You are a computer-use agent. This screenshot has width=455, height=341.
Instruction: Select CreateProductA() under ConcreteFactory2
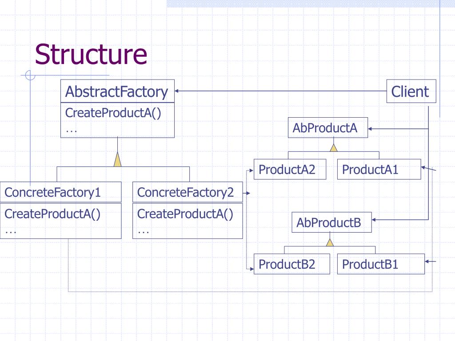(x=185, y=214)
